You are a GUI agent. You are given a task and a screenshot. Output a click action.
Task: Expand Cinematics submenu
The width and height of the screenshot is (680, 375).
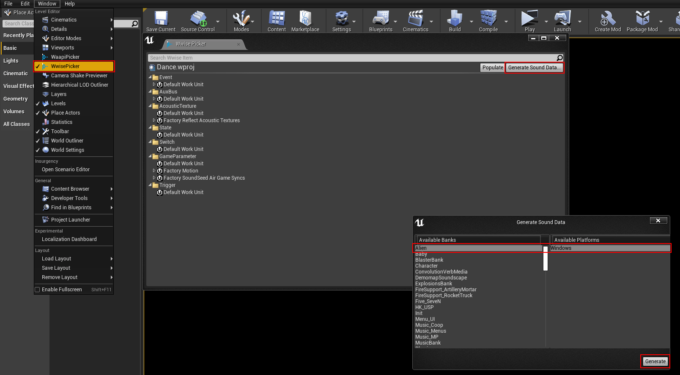(74, 20)
